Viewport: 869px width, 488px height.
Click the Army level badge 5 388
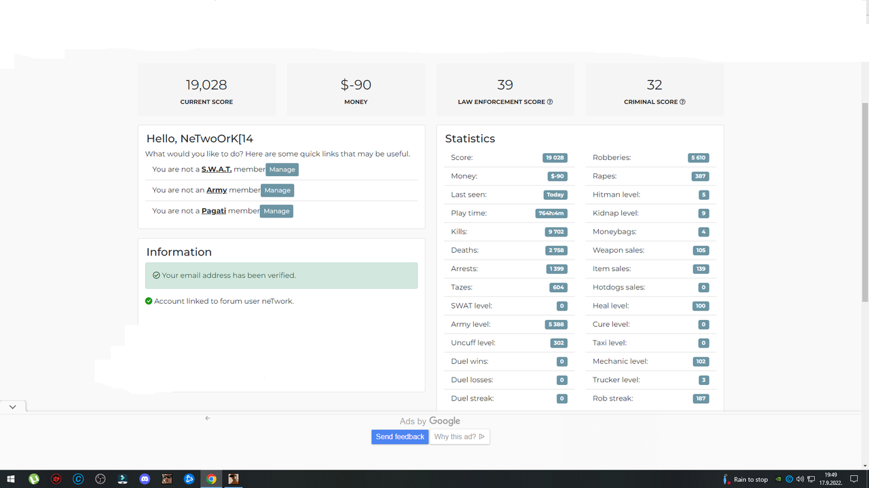[556, 325]
